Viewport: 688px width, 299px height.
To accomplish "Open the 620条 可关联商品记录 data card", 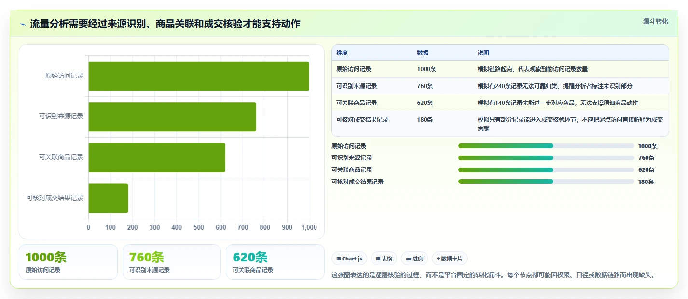I will (x=275, y=262).
